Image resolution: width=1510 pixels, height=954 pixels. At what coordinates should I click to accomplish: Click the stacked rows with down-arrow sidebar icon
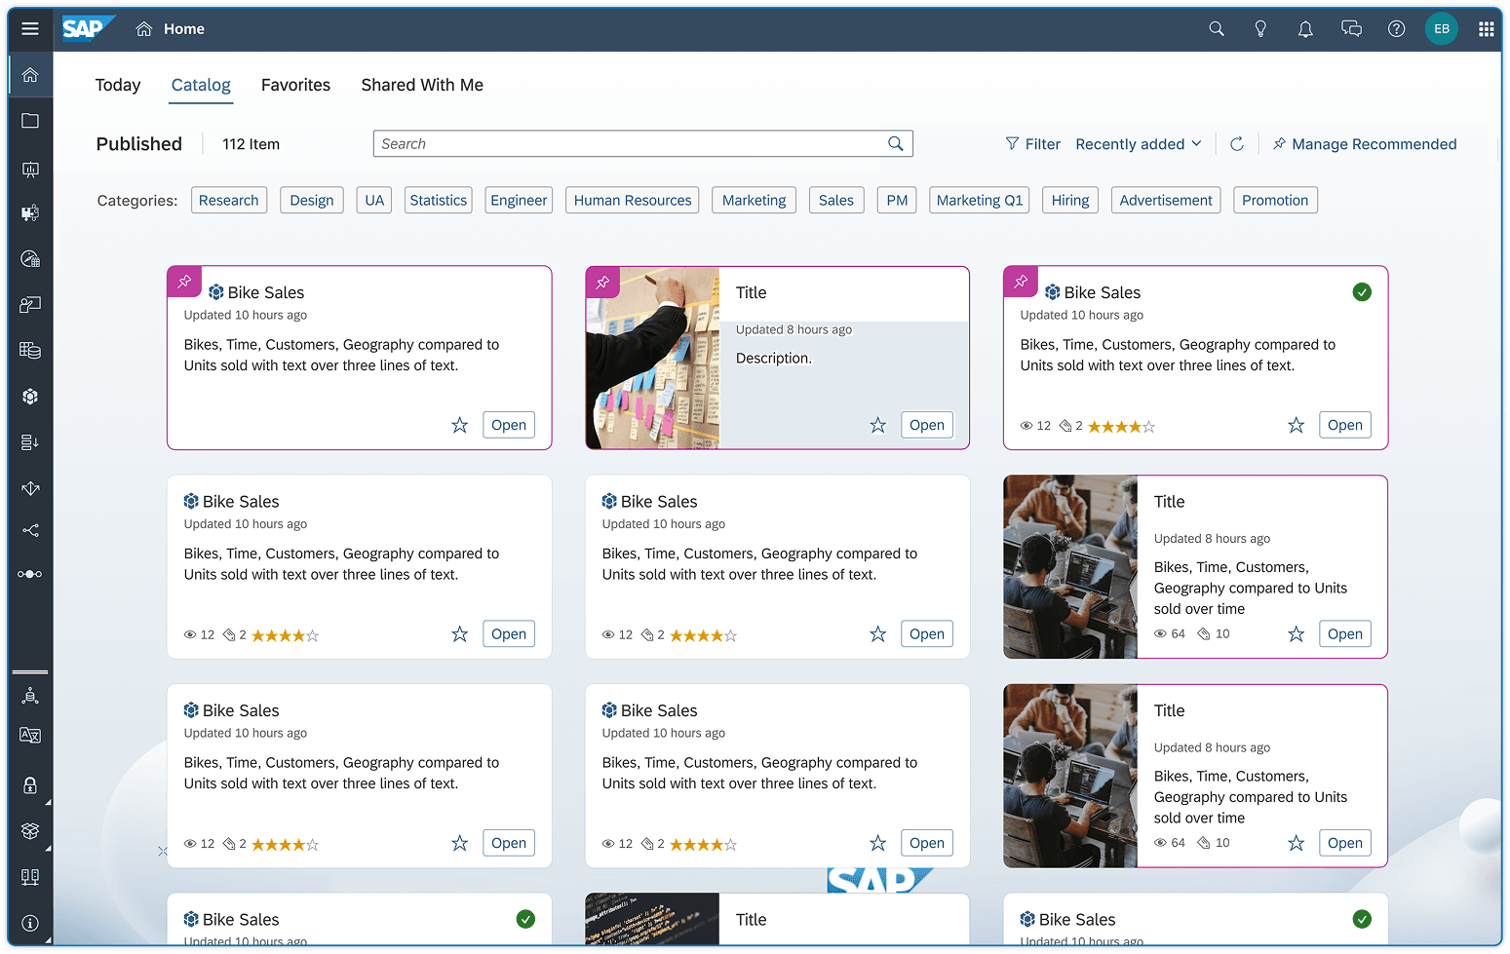pos(30,442)
